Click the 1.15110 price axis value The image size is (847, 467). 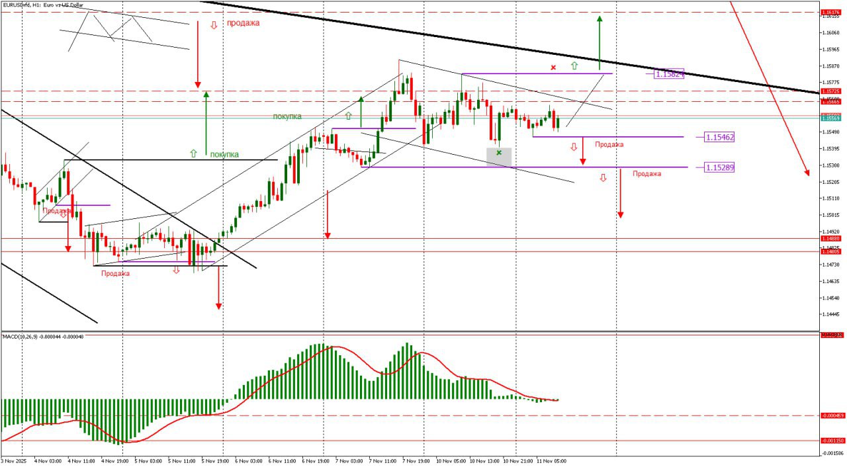830,198
